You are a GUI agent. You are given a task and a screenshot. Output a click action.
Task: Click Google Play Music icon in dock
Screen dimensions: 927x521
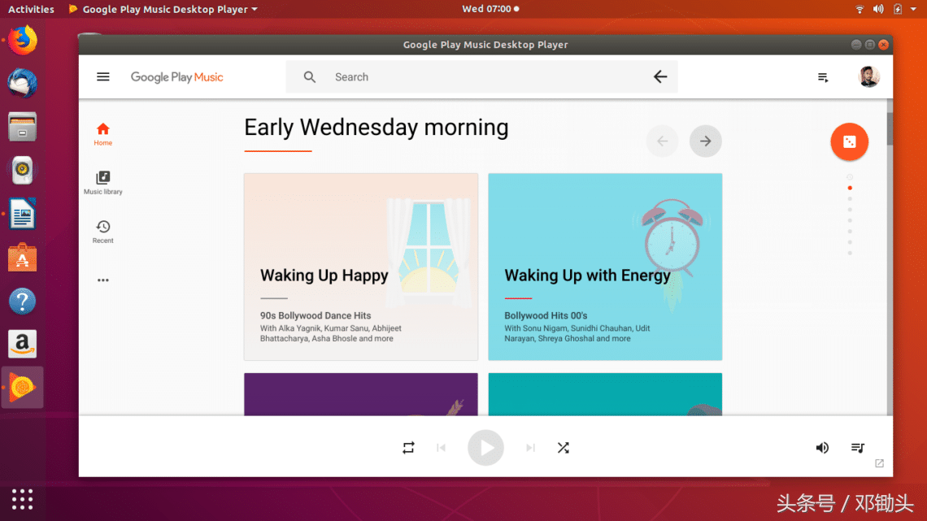pos(23,388)
